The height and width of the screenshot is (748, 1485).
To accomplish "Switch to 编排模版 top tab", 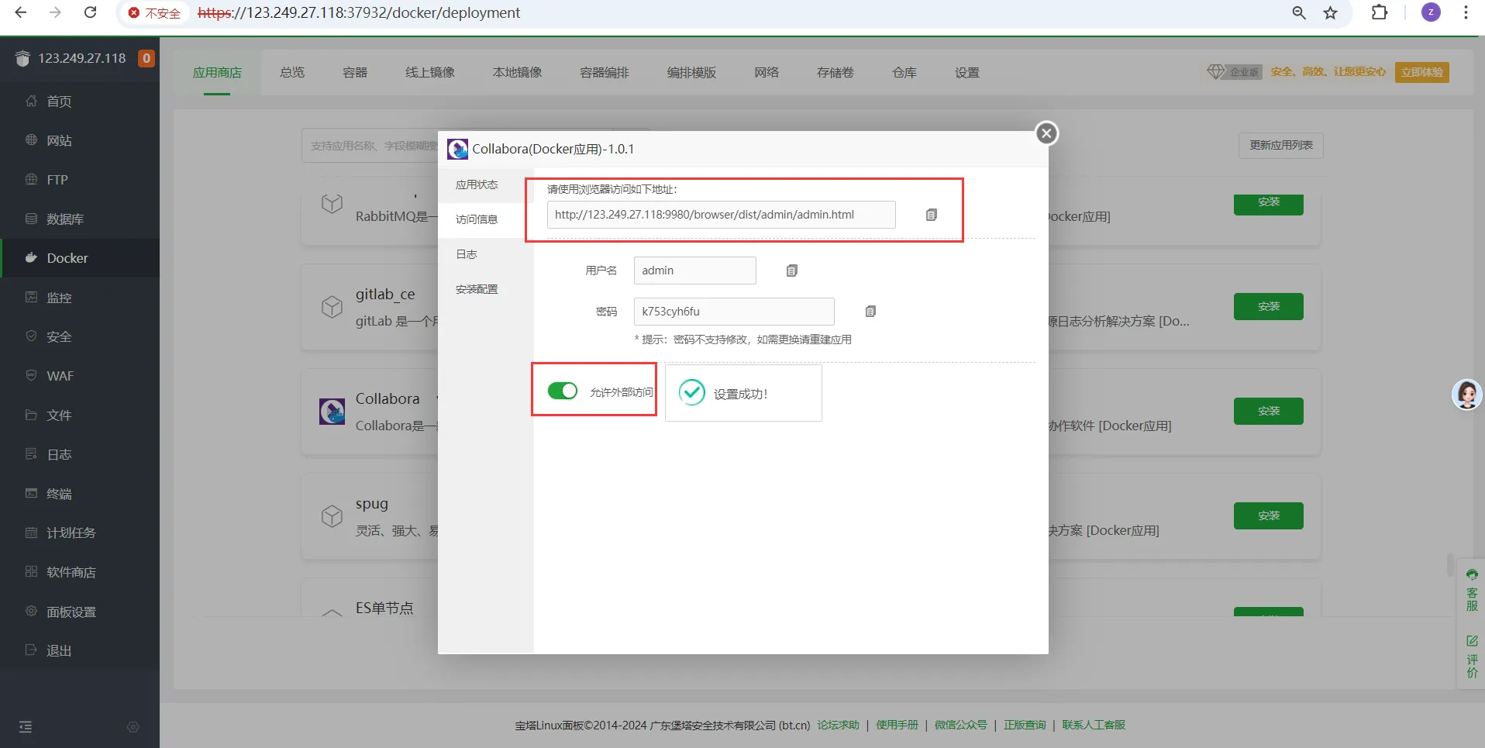I will (x=691, y=73).
